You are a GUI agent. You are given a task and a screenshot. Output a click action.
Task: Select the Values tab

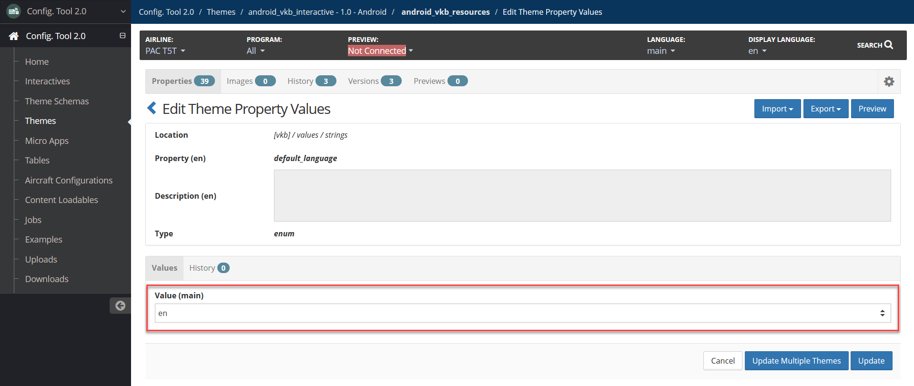pyautogui.click(x=164, y=268)
